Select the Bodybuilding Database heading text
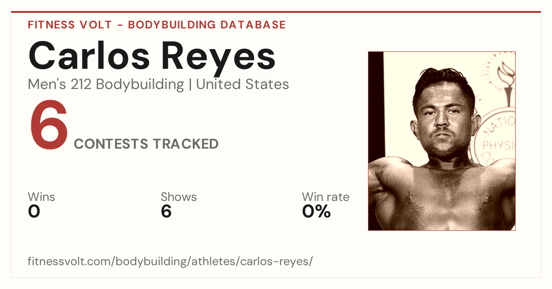Viewport: 552px width, 289px height. pos(207,25)
